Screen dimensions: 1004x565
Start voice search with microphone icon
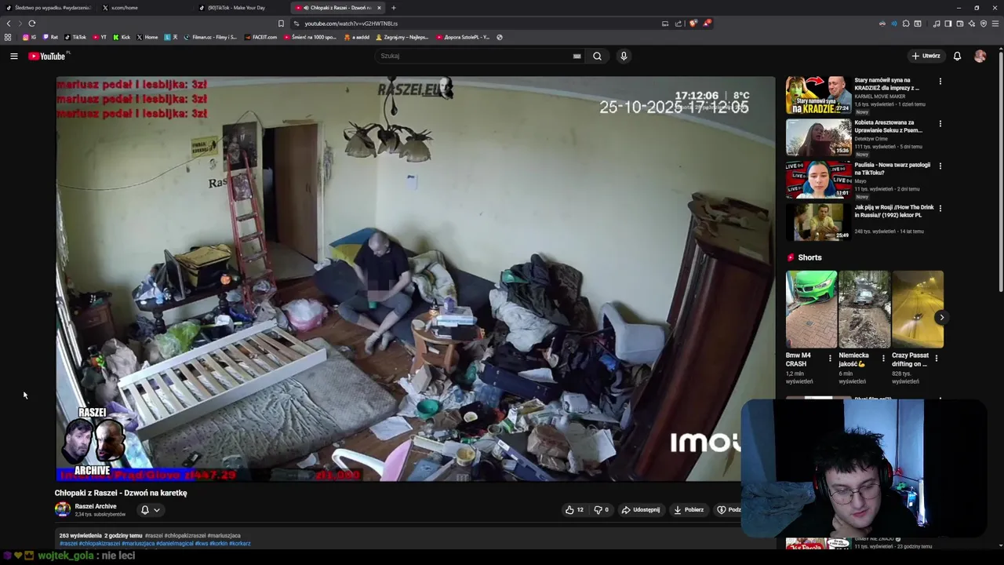tap(624, 56)
